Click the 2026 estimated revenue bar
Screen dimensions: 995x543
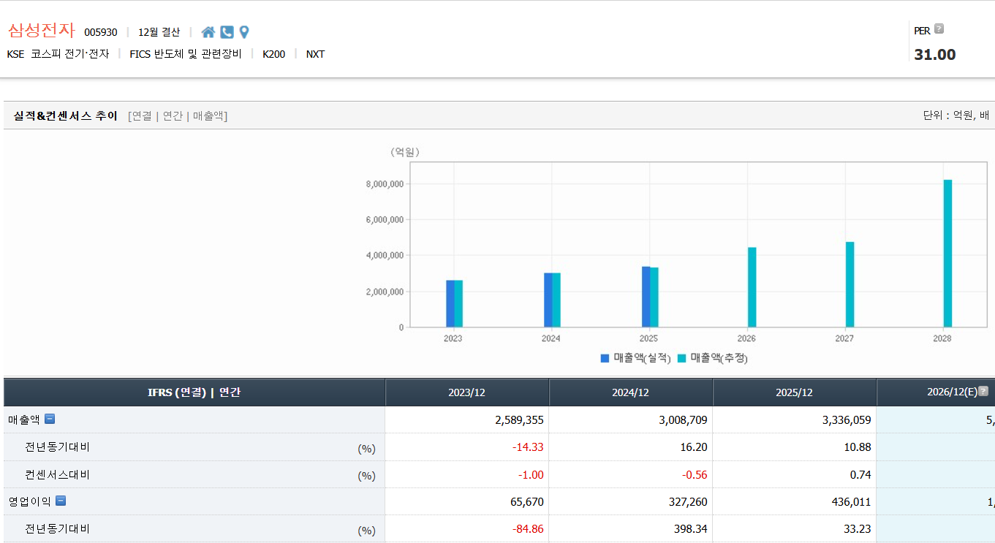click(x=752, y=287)
